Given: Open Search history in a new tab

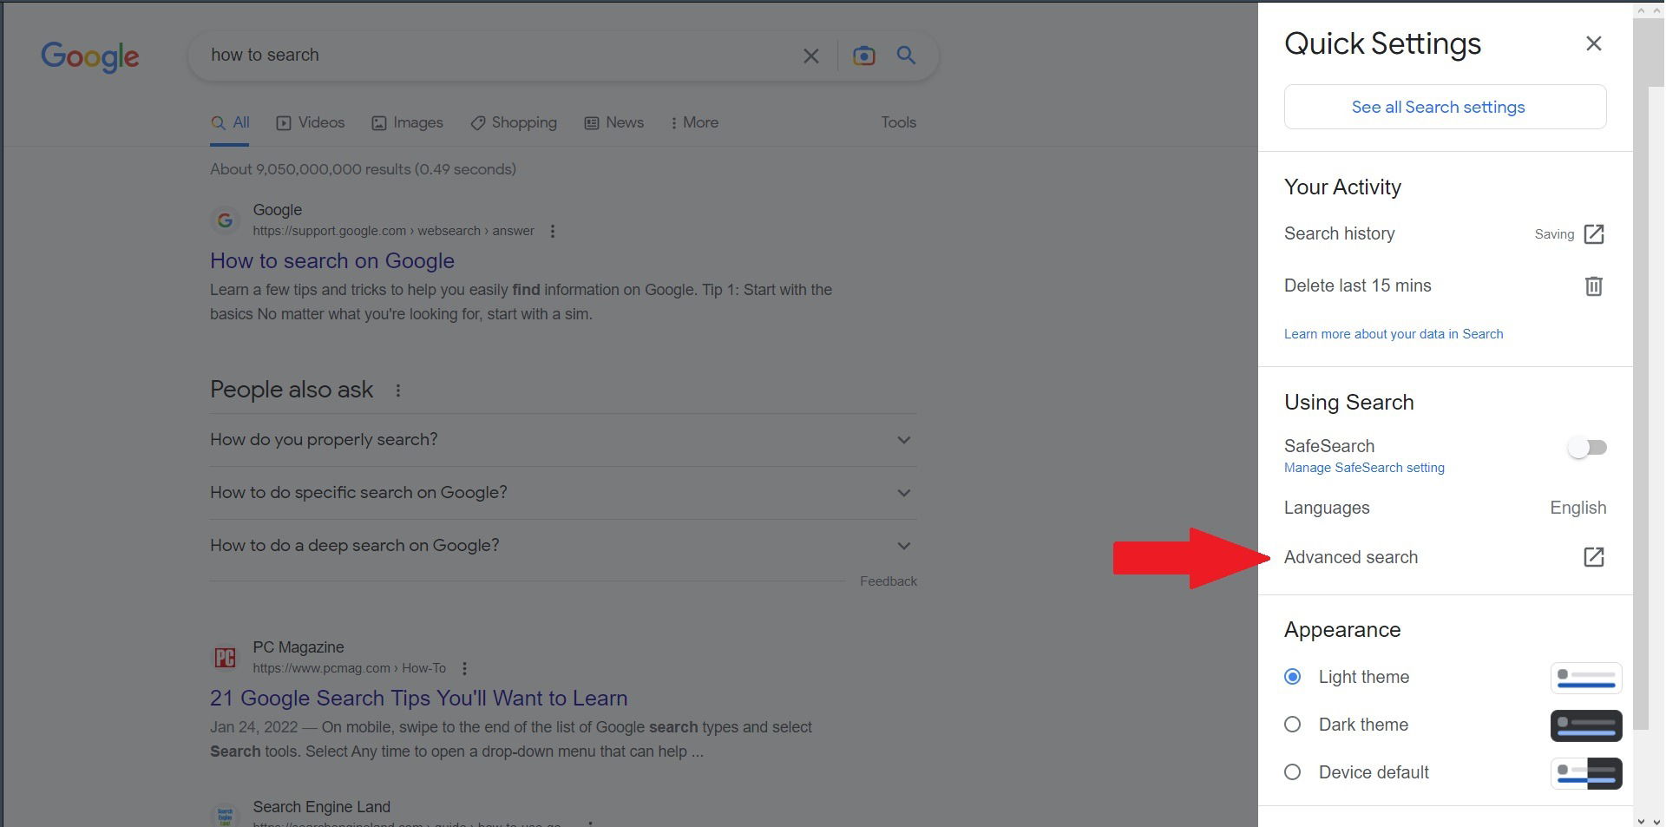Looking at the screenshot, I should pos(1594,233).
